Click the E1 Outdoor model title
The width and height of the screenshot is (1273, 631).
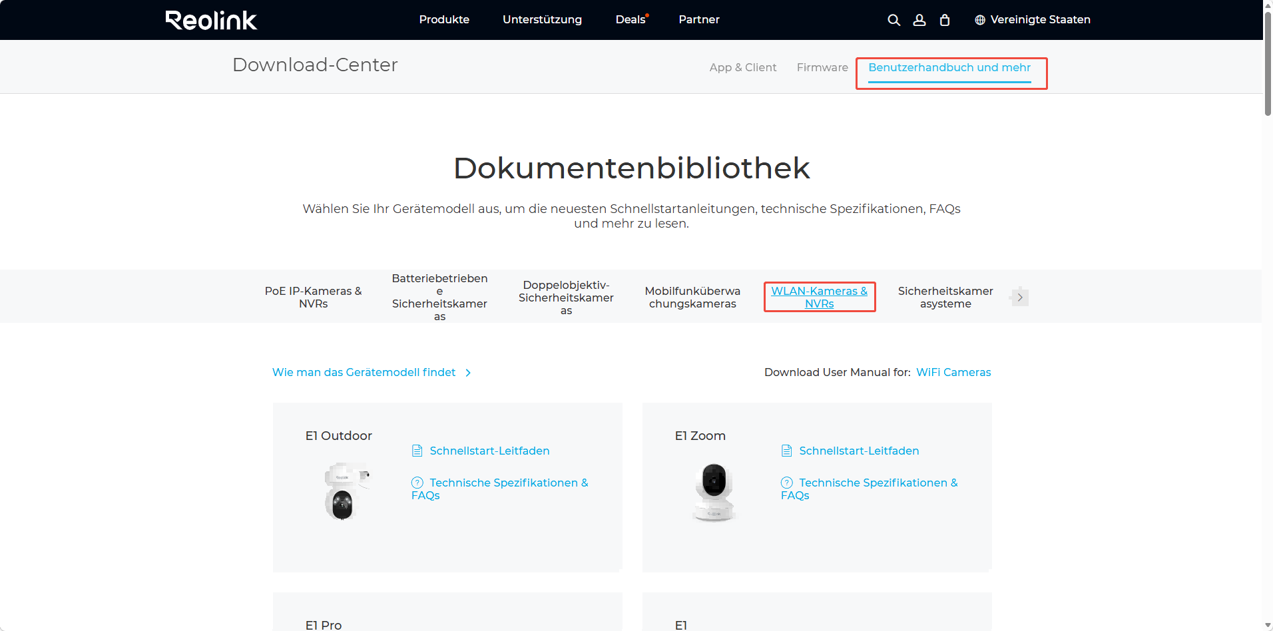338,435
